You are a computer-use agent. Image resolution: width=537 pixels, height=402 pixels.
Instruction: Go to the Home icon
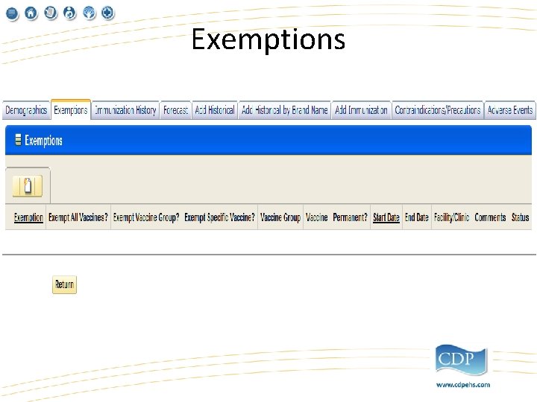pos(31,13)
